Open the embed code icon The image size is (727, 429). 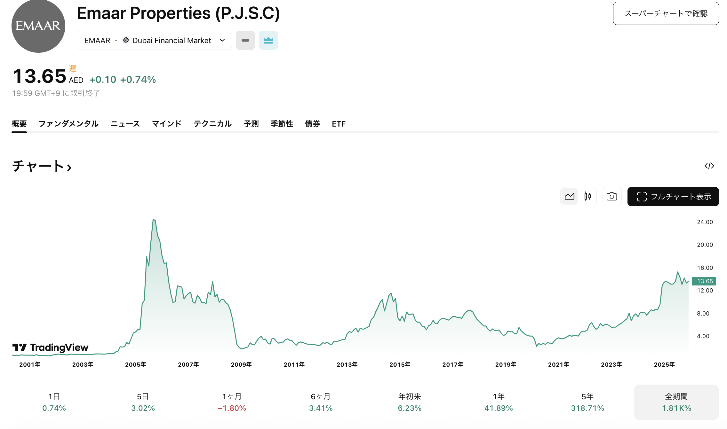pos(709,166)
